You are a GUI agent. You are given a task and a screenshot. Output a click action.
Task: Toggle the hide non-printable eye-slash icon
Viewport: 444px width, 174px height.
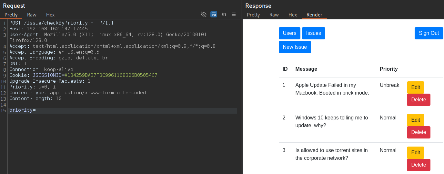coord(204,14)
